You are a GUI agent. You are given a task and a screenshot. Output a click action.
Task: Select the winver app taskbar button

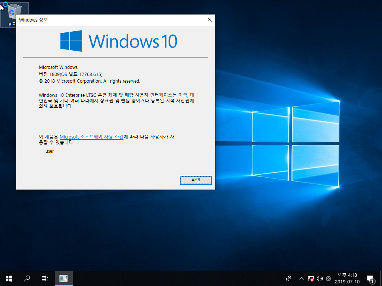tap(63, 279)
